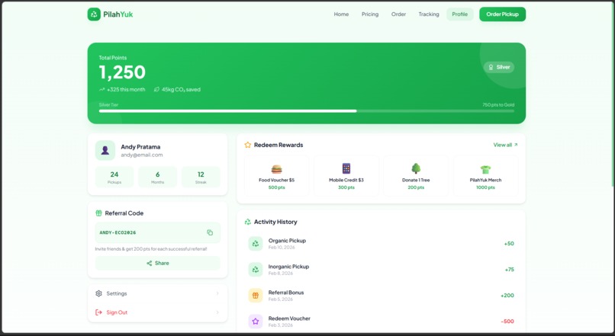Click the phone icon for Mobile Credit $3
This screenshot has height=336, width=615.
pos(346,168)
